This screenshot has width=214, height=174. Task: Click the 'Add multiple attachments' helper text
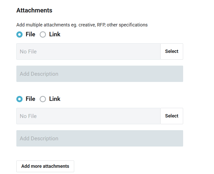(82, 25)
